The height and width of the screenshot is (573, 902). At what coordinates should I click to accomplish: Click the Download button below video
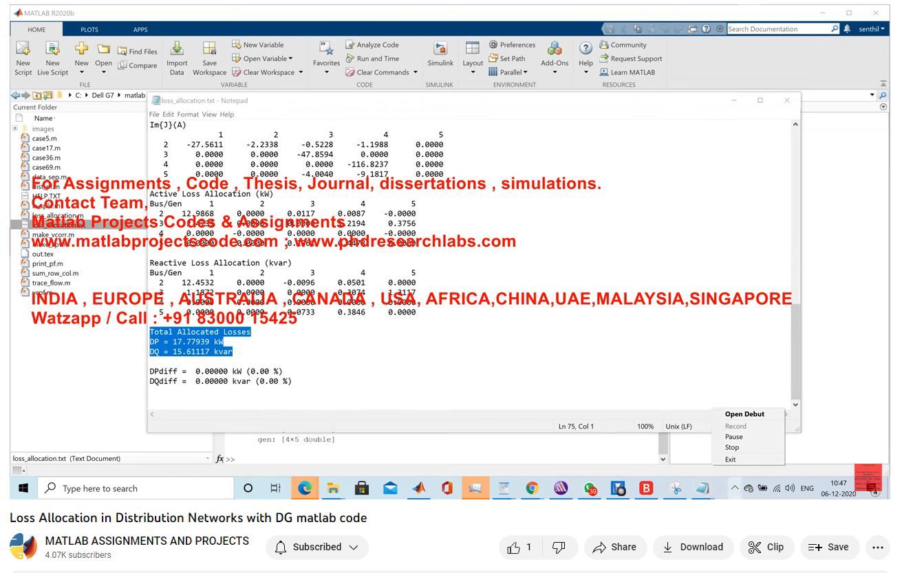coord(693,547)
